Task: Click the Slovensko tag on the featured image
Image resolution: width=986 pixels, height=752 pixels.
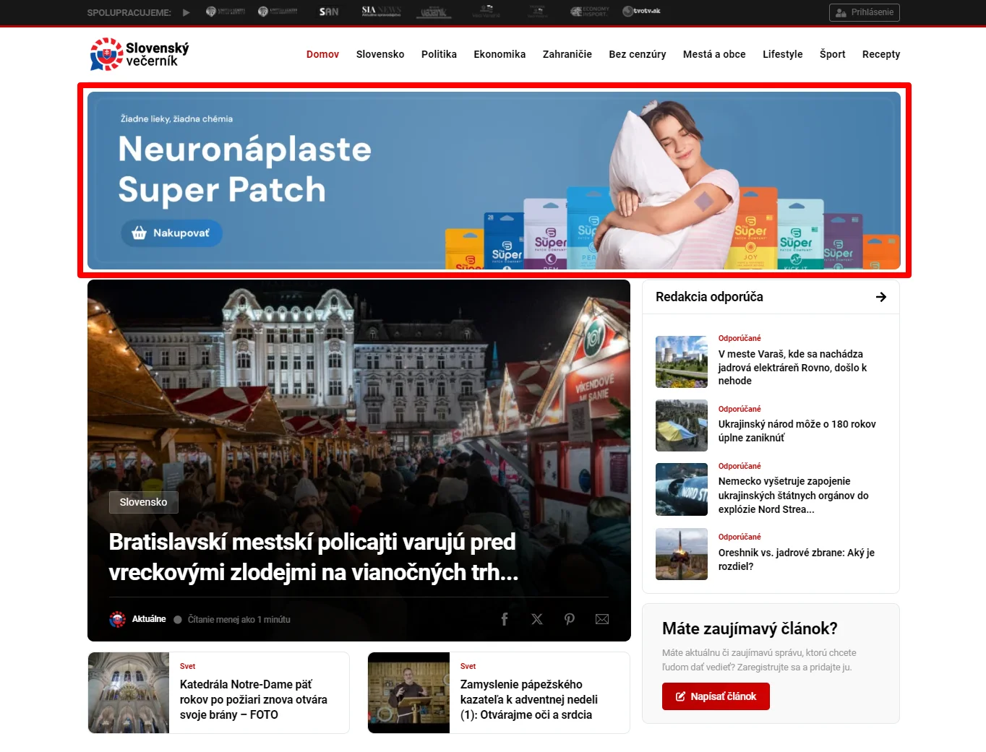Action: point(143,502)
